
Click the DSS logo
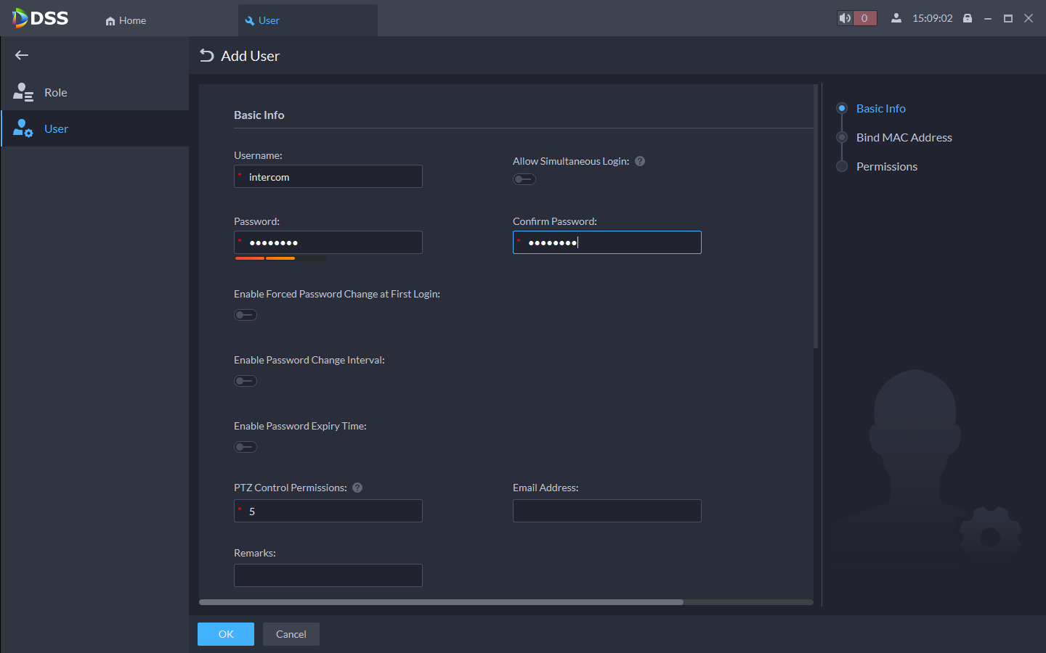tap(41, 18)
